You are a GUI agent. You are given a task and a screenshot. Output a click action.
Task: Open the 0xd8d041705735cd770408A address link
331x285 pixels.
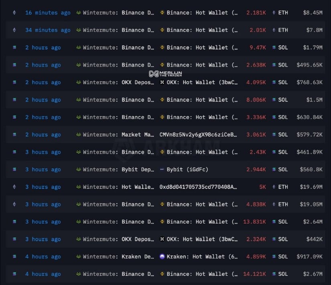198,187
